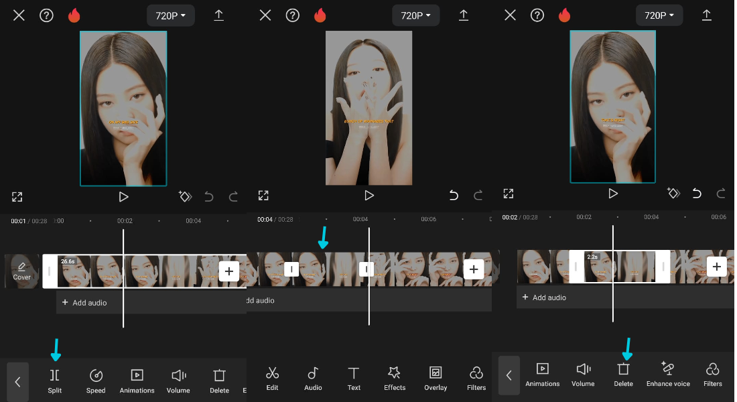Collapse toolbar with back chevron in left panel
Image resolution: width=737 pixels, height=402 pixels.
(18, 381)
